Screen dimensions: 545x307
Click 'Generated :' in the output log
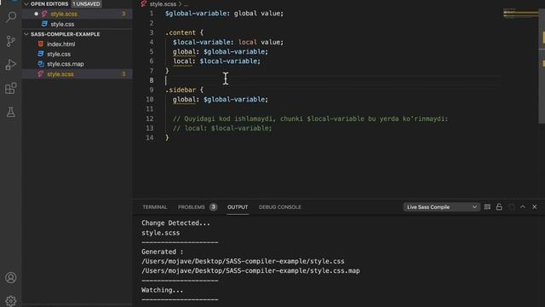click(x=162, y=252)
